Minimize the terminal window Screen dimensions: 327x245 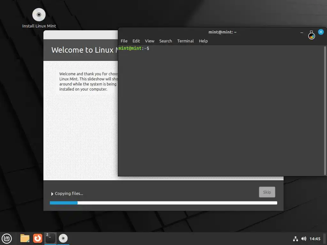[x=302, y=32]
